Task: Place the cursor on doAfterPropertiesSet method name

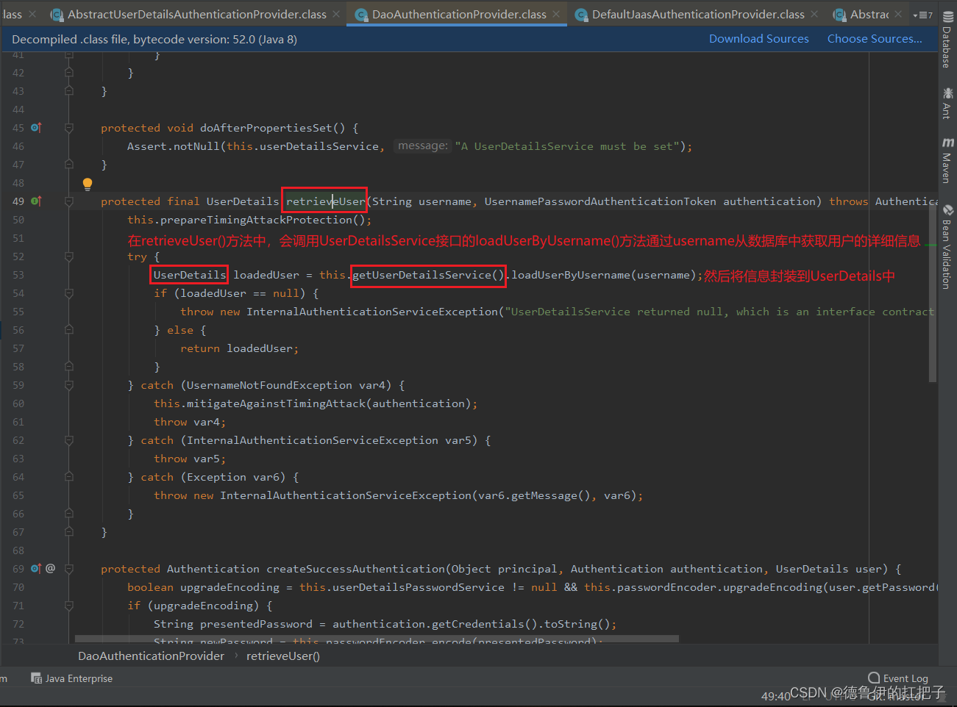Action: click(266, 128)
